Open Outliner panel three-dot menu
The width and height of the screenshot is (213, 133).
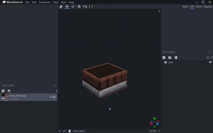click(212, 58)
